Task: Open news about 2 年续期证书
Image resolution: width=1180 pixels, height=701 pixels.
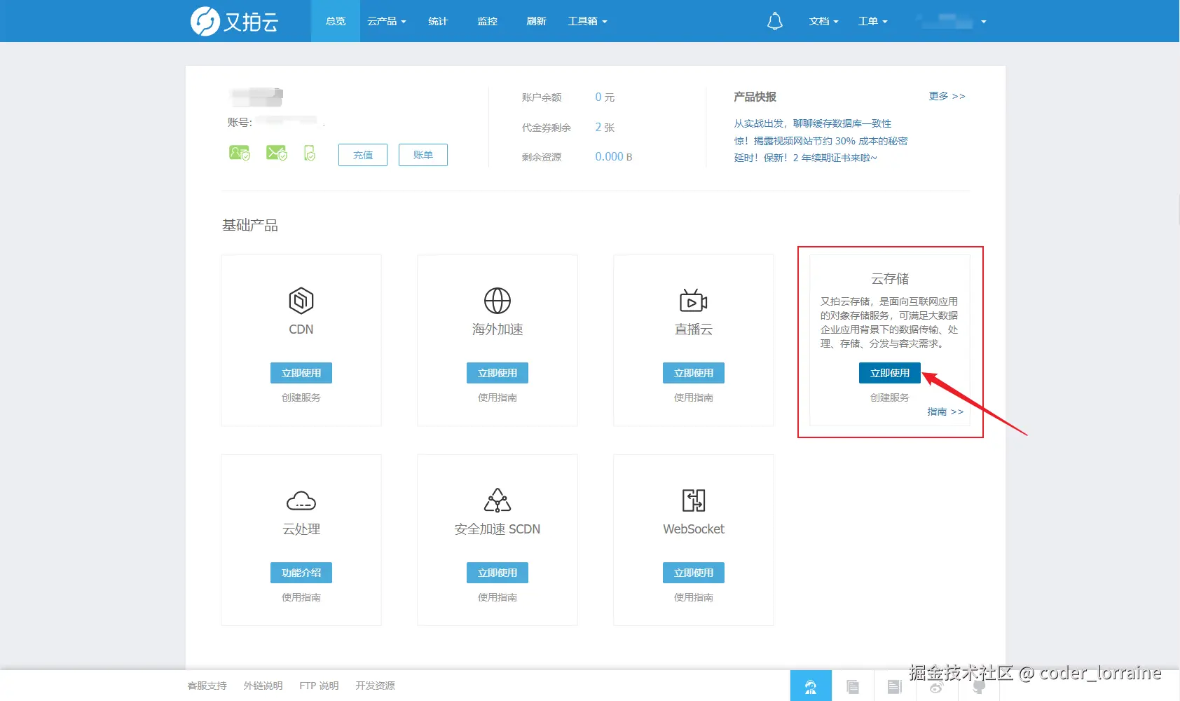Action: click(805, 158)
